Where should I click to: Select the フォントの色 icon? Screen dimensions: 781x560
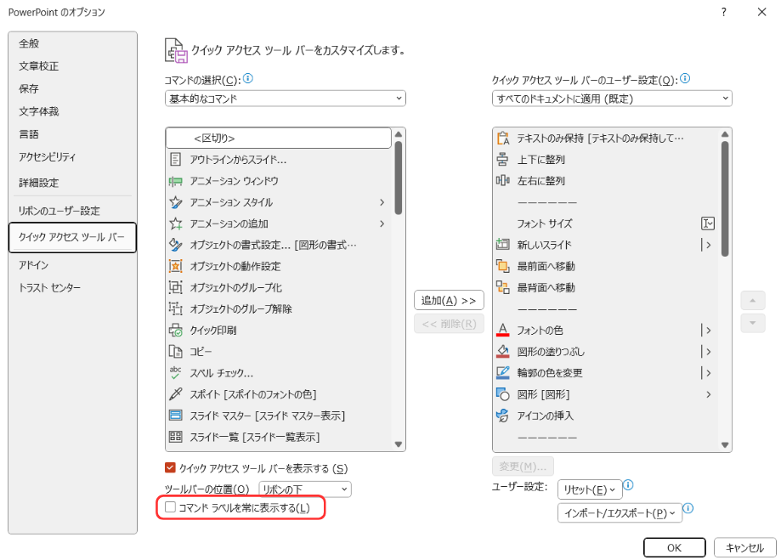(502, 330)
